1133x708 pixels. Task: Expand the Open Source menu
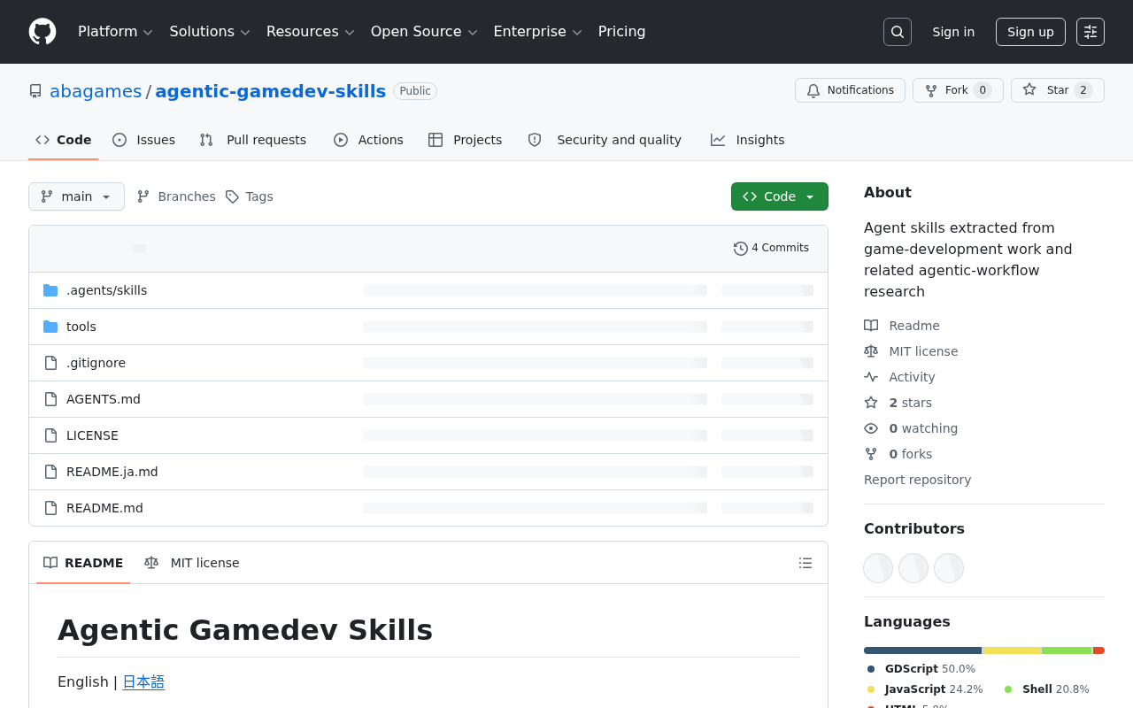424,32
